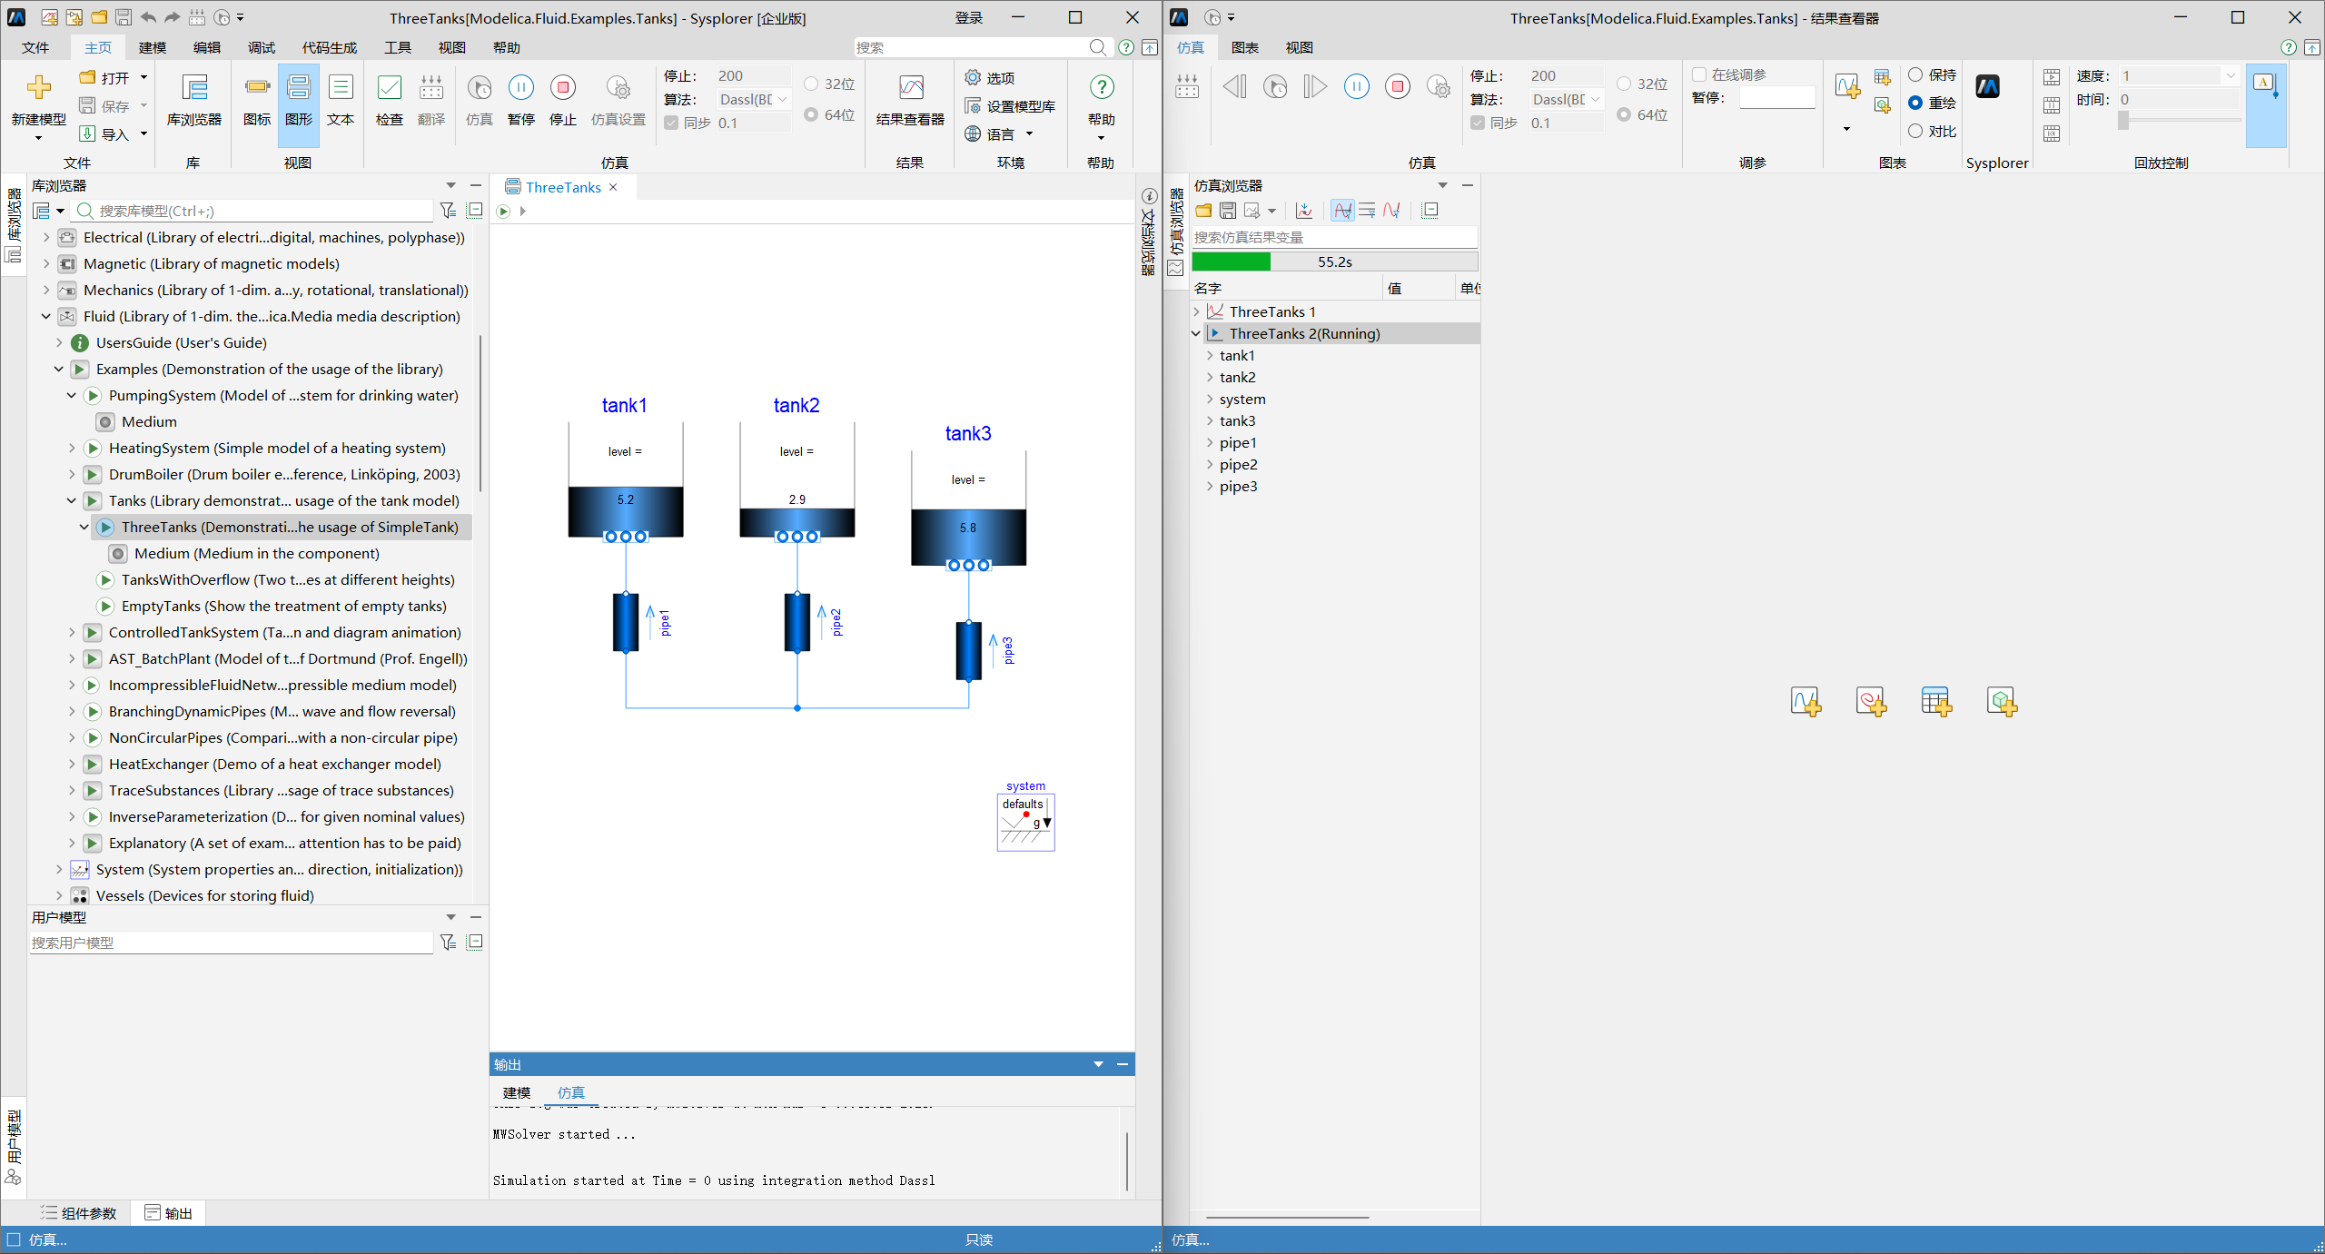Click the Sysplorer logo icon in result viewer ribbon
The height and width of the screenshot is (1254, 2325).
[1987, 87]
